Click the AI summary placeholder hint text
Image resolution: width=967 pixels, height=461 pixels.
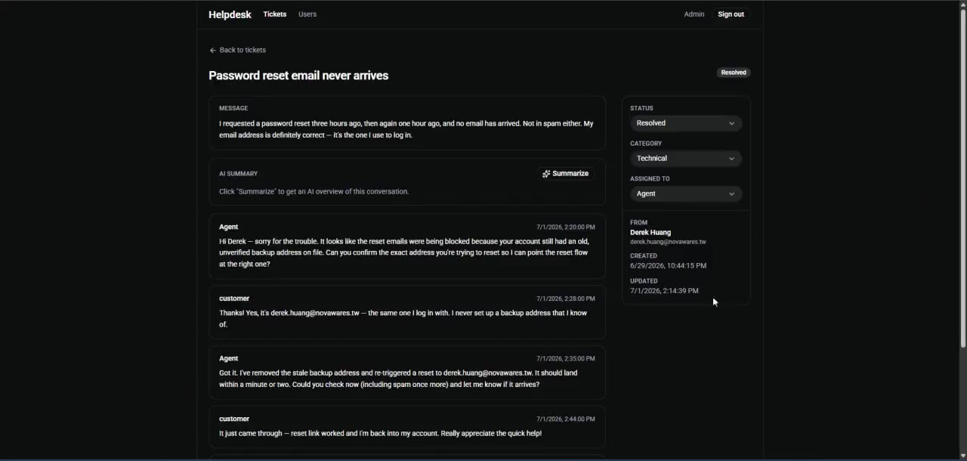point(314,192)
